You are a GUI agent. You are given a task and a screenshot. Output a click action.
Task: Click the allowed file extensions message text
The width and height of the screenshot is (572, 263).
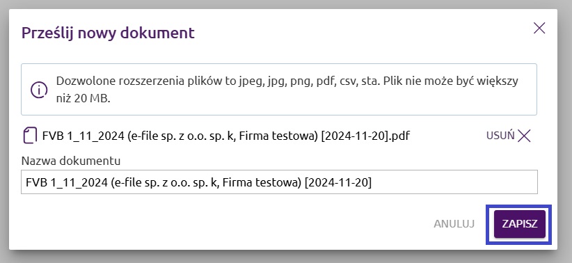pos(287,90)
